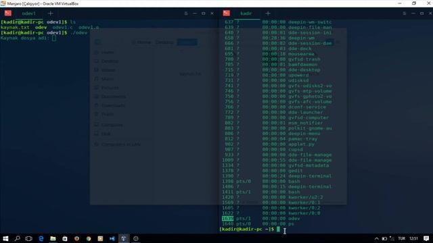This screenshot has width=433, height=243.
Task: Launch Chrome from the taskbar
Action: point(89,238)
